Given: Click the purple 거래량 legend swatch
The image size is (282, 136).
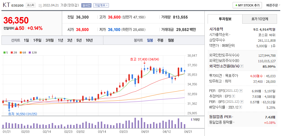Looking at the screenshot, I should pos(192,120).
